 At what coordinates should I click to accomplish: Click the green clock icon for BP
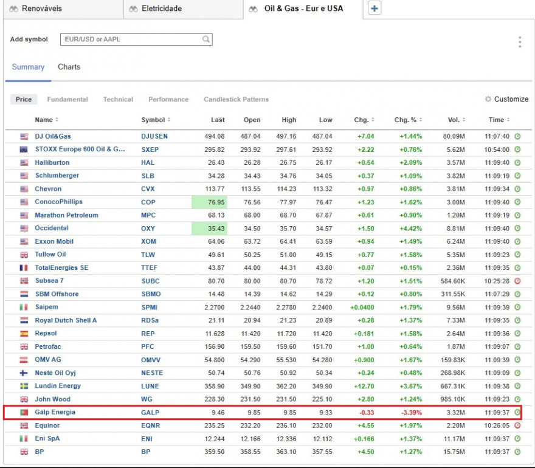517,452
